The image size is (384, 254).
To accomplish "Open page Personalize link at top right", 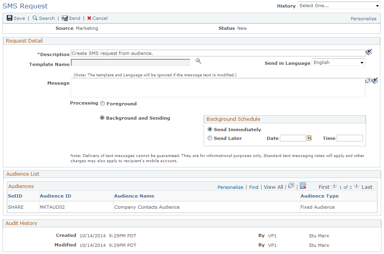I will [363, 18].
